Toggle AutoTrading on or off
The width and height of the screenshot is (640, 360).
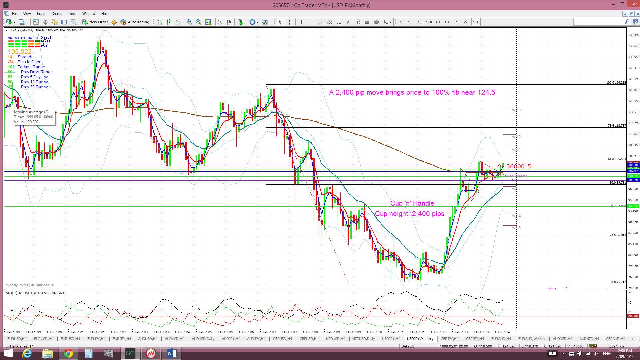pos(135,22)
